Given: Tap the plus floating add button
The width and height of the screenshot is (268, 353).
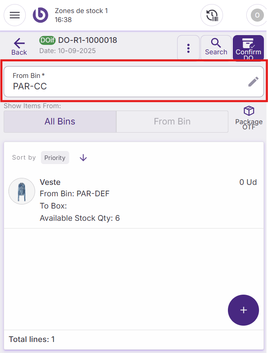Looking at the screenshot, I should pyautogui.click(x=243, y=310).
